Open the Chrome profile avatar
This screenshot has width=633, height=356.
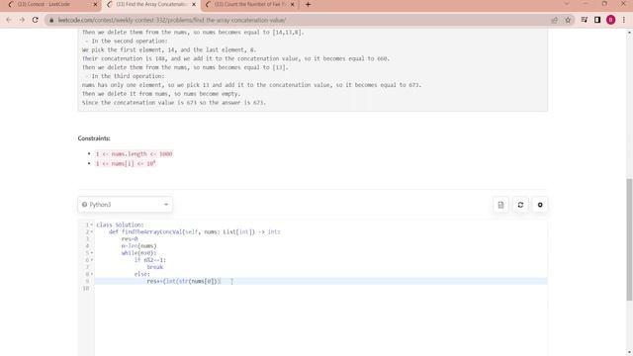[x=611, y=20]
